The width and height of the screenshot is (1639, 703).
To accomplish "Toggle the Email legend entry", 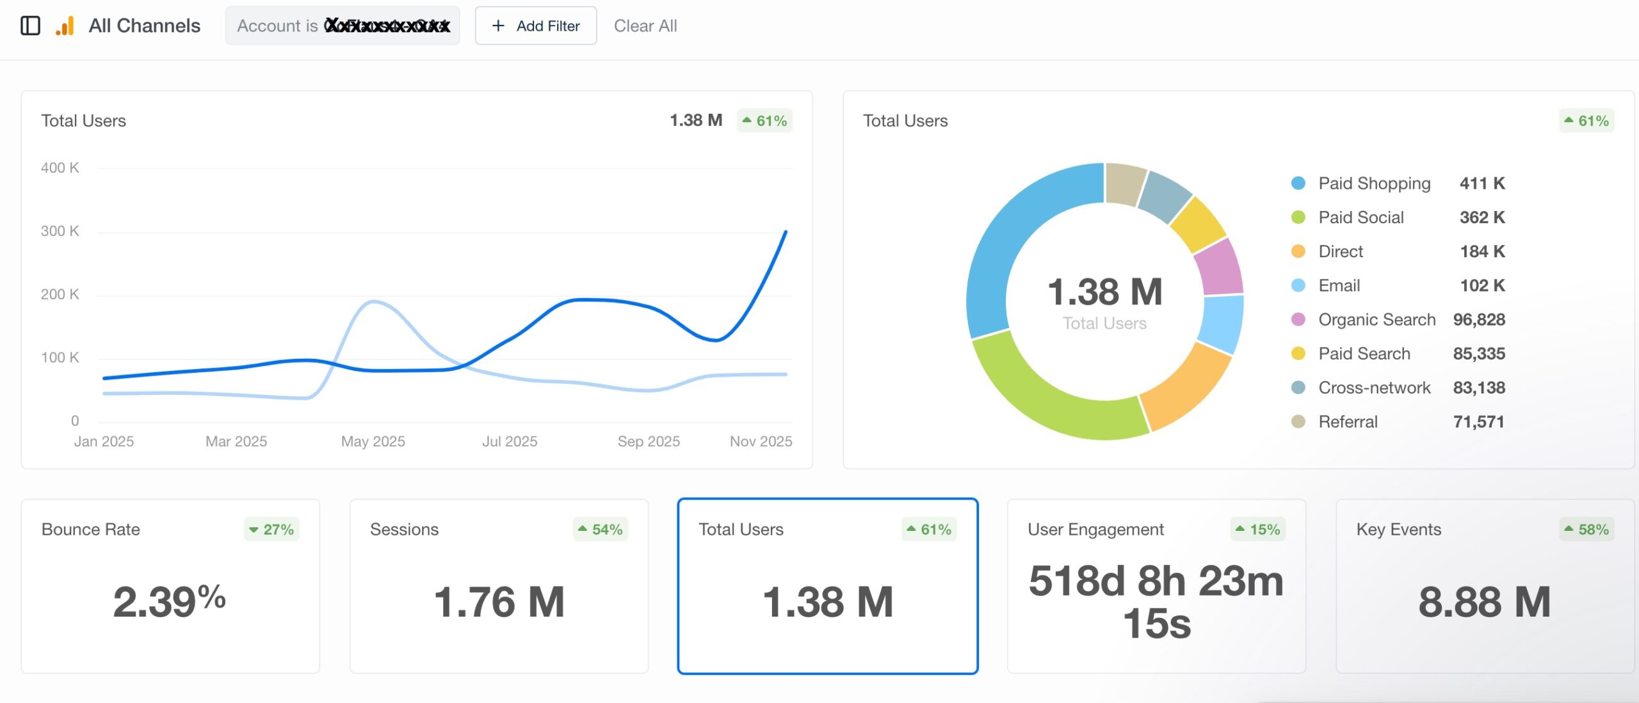I will tap(1339, 285).
